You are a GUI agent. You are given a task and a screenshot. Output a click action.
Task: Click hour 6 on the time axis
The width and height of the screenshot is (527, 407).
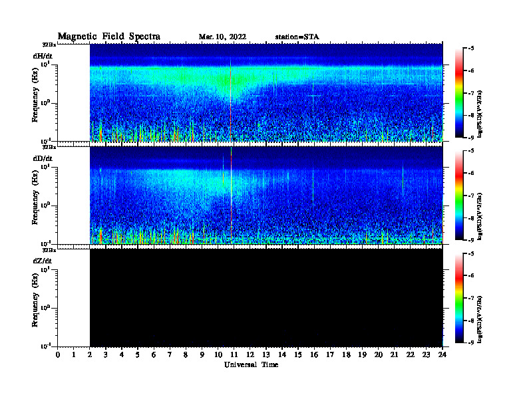pos(154,354)
